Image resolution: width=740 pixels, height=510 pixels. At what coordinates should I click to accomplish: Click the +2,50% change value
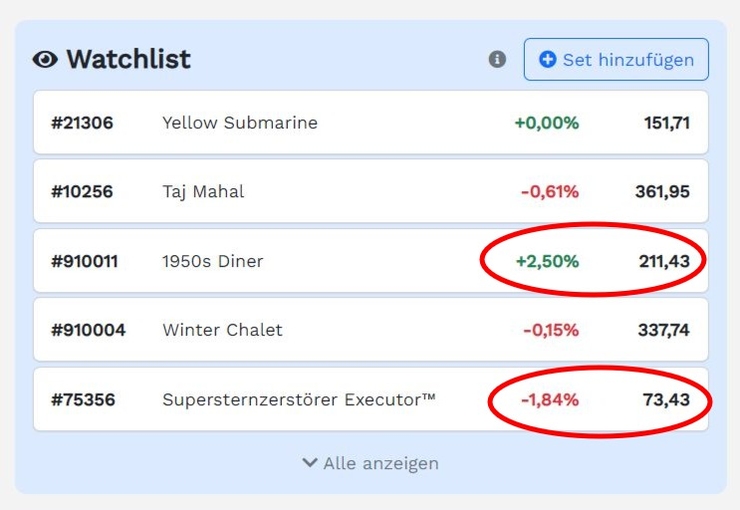[x=547, y=261]
